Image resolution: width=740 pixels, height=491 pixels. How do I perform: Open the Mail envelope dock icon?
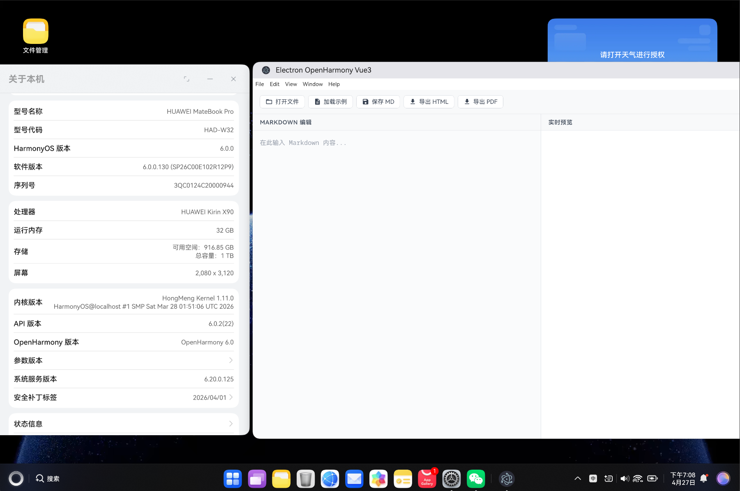click(354, 479)
